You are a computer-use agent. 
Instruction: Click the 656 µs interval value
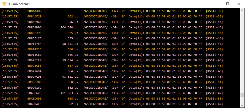tap(73, 22)
